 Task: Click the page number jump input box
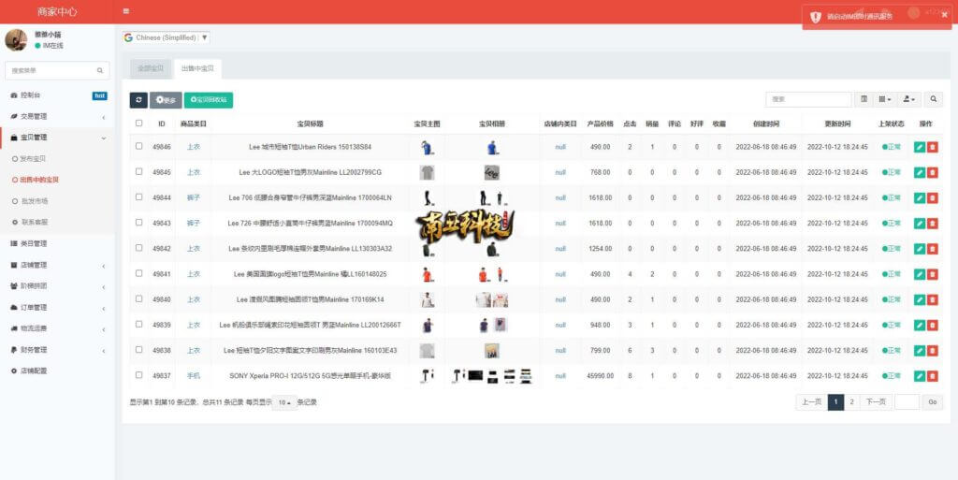pos(907,401)
